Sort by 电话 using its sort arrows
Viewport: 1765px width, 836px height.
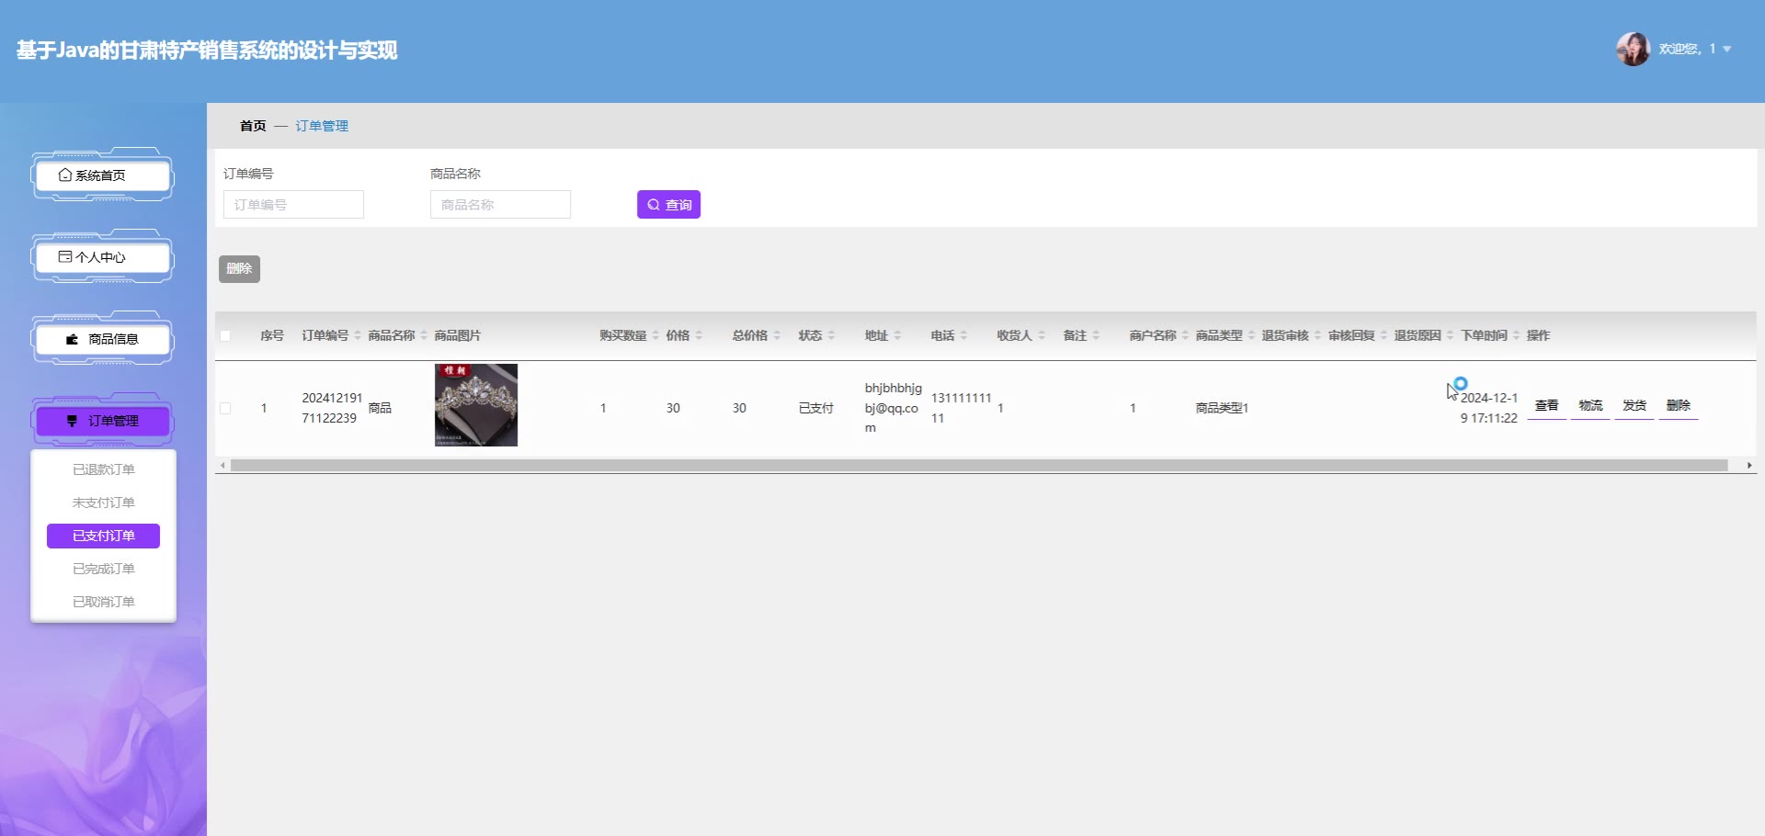pos(963,335)
